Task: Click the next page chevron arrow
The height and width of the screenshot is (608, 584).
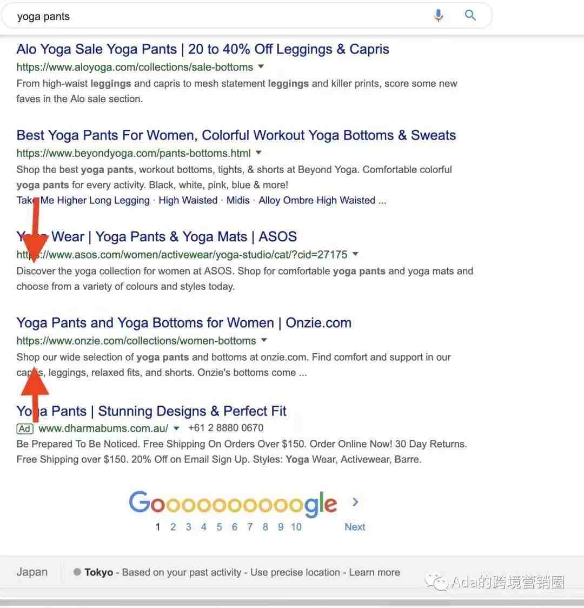Action: (355, 502)
